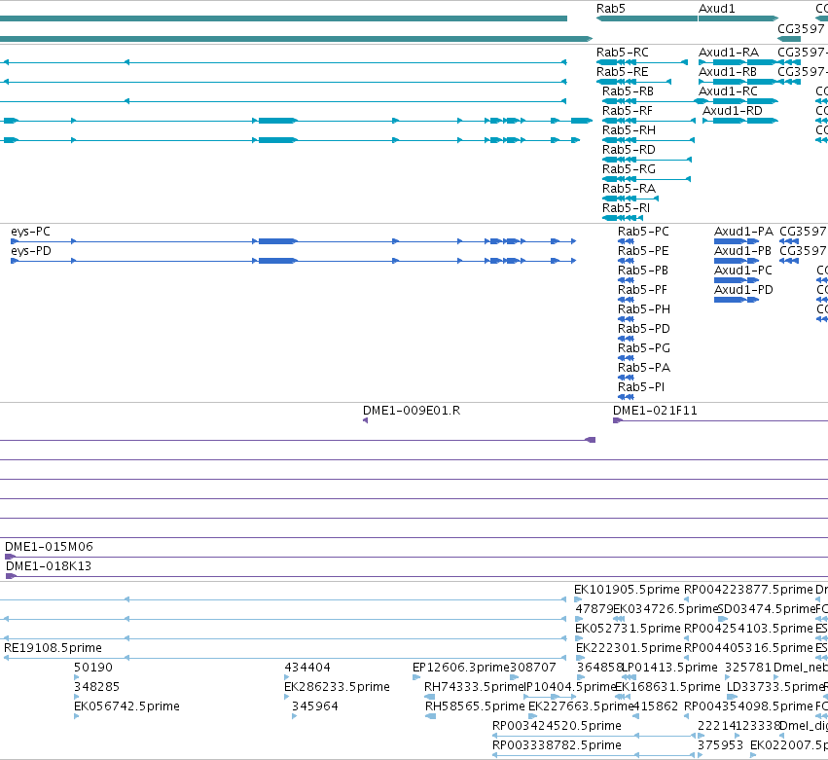Click the EK052731.5prime EST label
The image size is (828, 760).
[628, 629]
